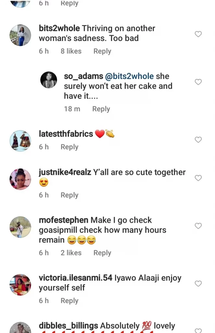Like so_adams' reply with heart icon
The width and height of the screenshot is (215, 333).
pos(198,82)
